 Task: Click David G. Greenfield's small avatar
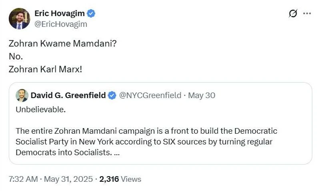(x=22, y=95)
